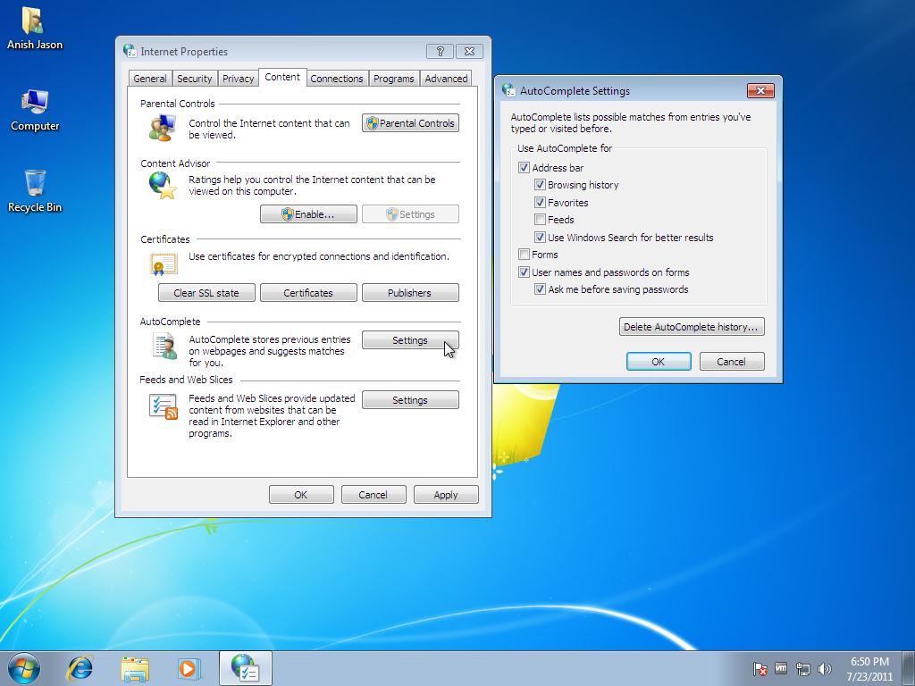Uncheck Ask me before saving passwords
915x686 pixels.
[x=540, y=289]
